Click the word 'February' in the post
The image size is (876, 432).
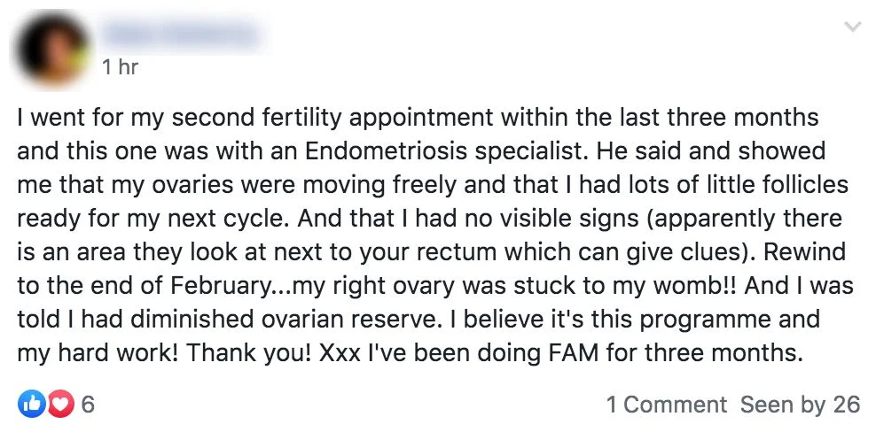coord(220,286)
